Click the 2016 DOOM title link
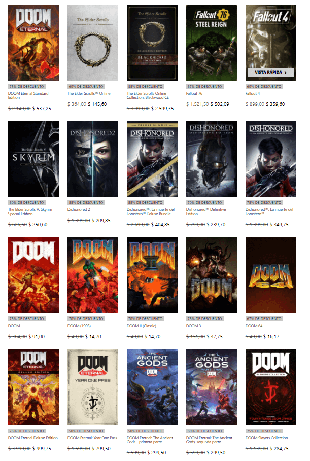 pyautogui.click(x=14, y=325)
